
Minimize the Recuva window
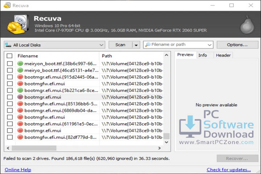tap(212, 5)
